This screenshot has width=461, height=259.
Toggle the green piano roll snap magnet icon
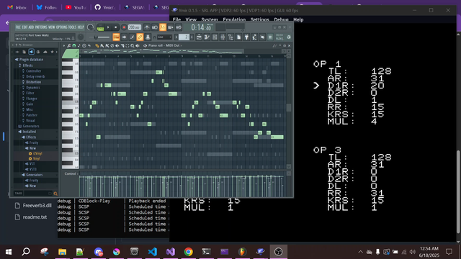(74, 45)
